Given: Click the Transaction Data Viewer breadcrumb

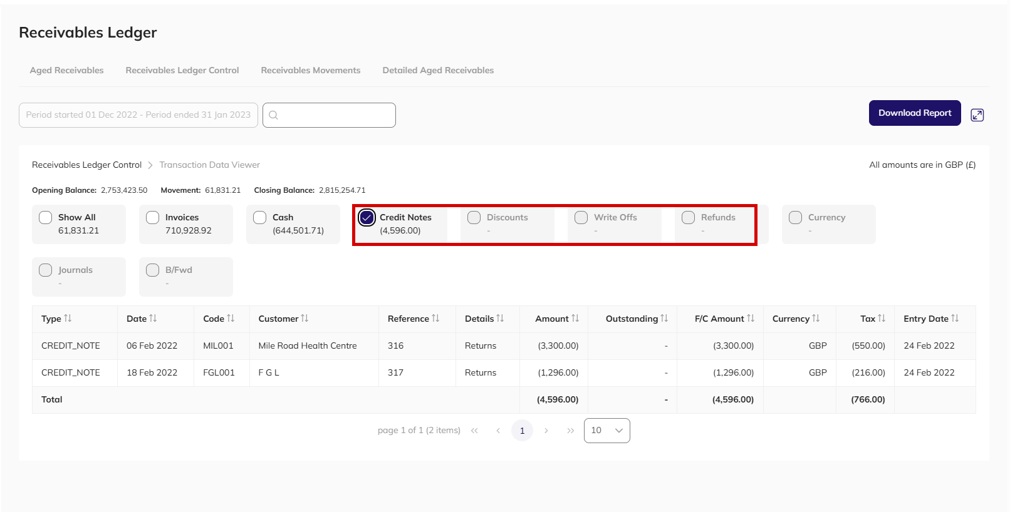Looking at the screenshot, I should [x=209, y=165].
